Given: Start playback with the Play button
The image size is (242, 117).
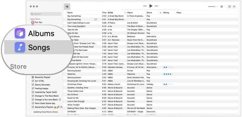Looking at the screenshot, I should click(151, 6).
